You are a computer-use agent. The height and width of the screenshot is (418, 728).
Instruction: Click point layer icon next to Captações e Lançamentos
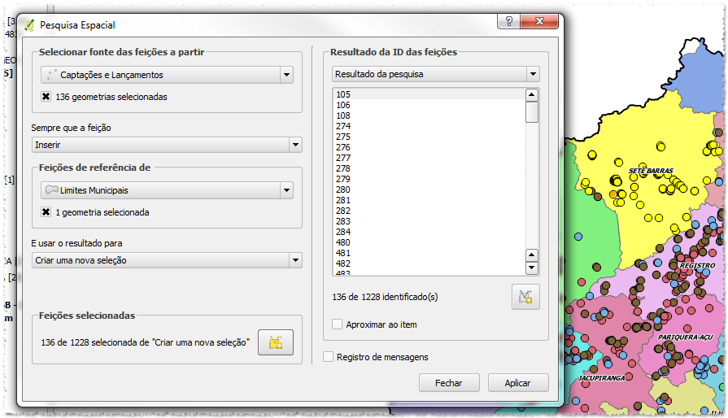point(51,75)
